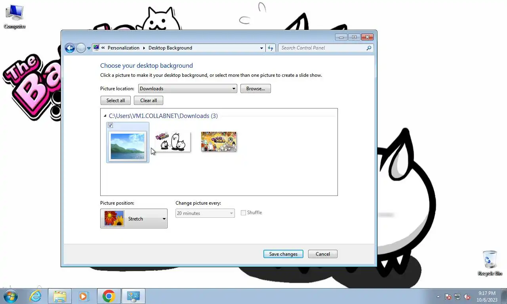Expand the address bar history dropdown arrow

[x=261, y=48]
